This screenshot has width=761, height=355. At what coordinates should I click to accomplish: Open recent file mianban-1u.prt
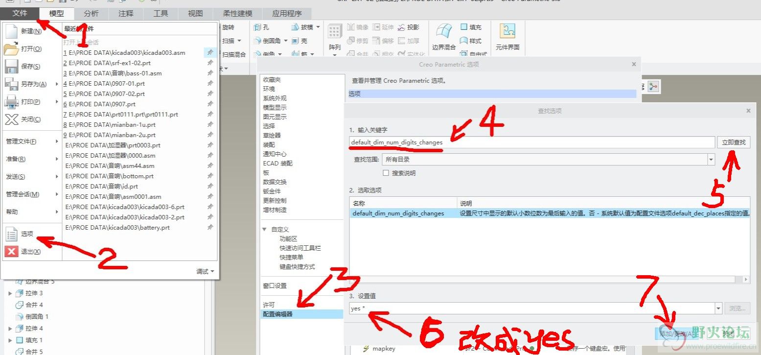[110, 124]
